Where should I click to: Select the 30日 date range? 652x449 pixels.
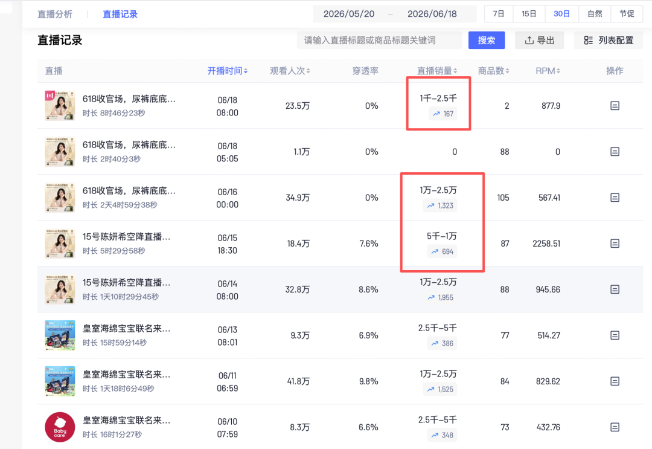(x=561, y=14)
